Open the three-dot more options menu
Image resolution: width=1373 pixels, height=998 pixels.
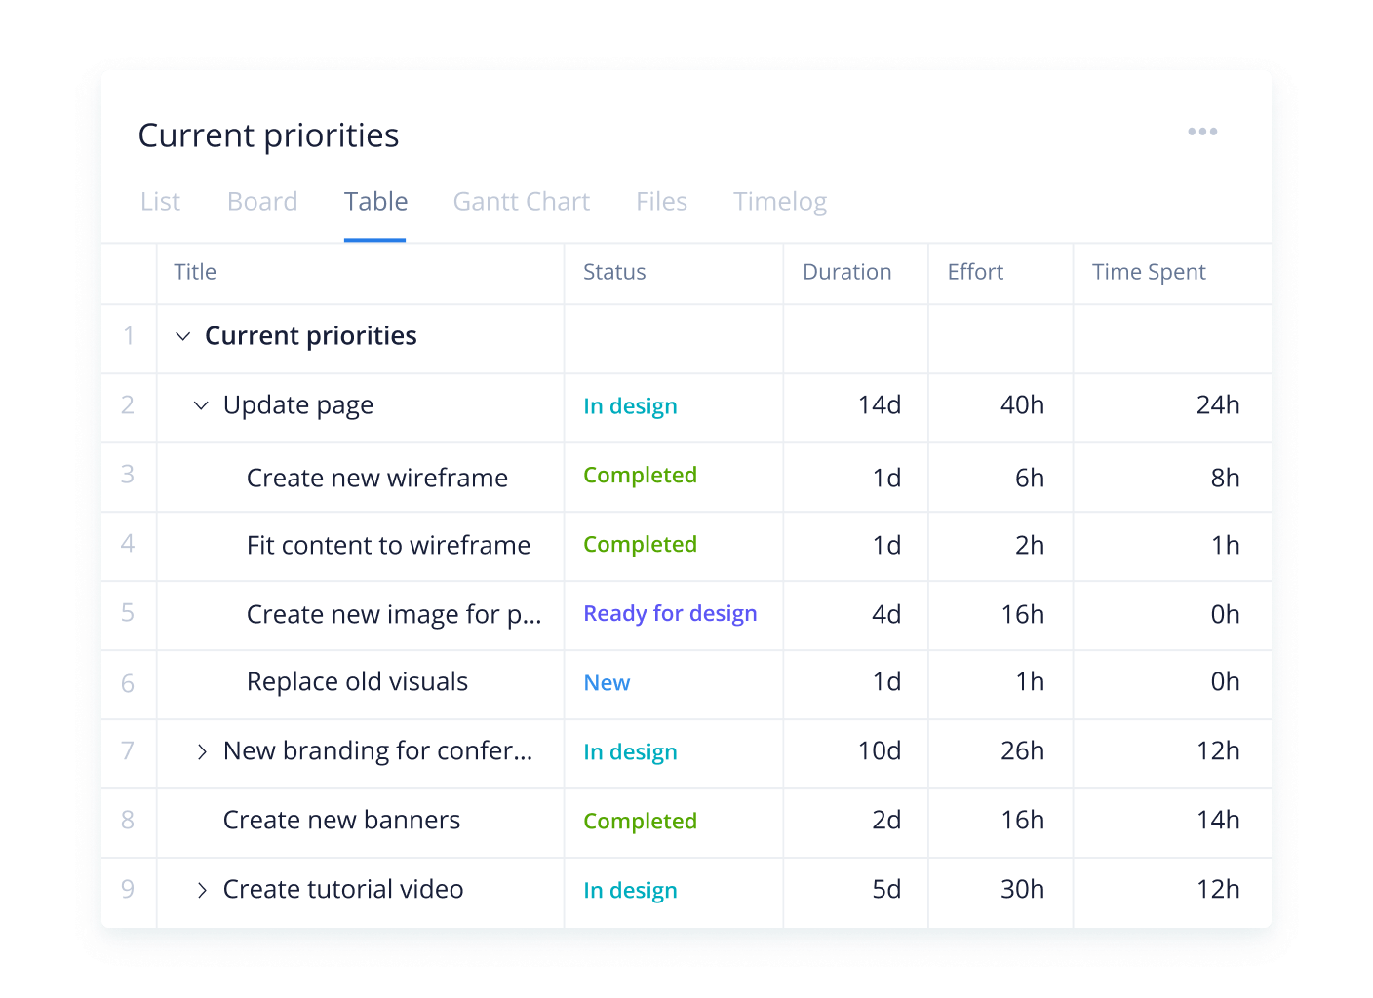click(1202, 132)
